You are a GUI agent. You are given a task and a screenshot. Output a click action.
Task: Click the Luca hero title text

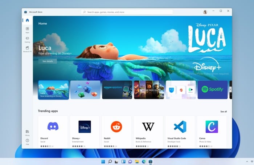45,48
